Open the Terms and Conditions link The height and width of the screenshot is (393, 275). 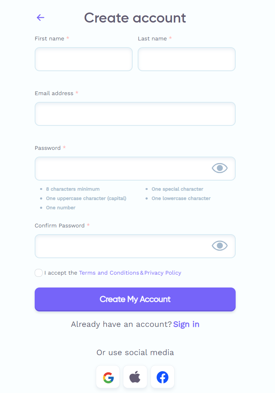109,272
